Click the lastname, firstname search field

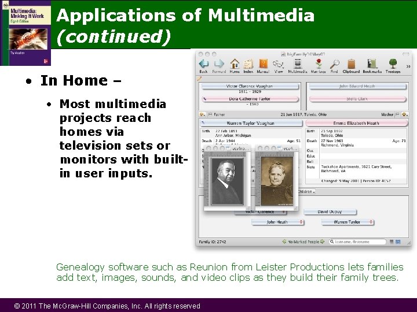[x=357, y=242]
